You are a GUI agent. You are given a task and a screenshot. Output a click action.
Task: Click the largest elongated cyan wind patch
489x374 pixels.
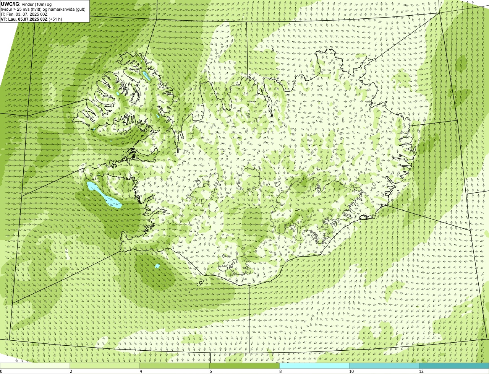pyautogui.click(x=104, y=195)
